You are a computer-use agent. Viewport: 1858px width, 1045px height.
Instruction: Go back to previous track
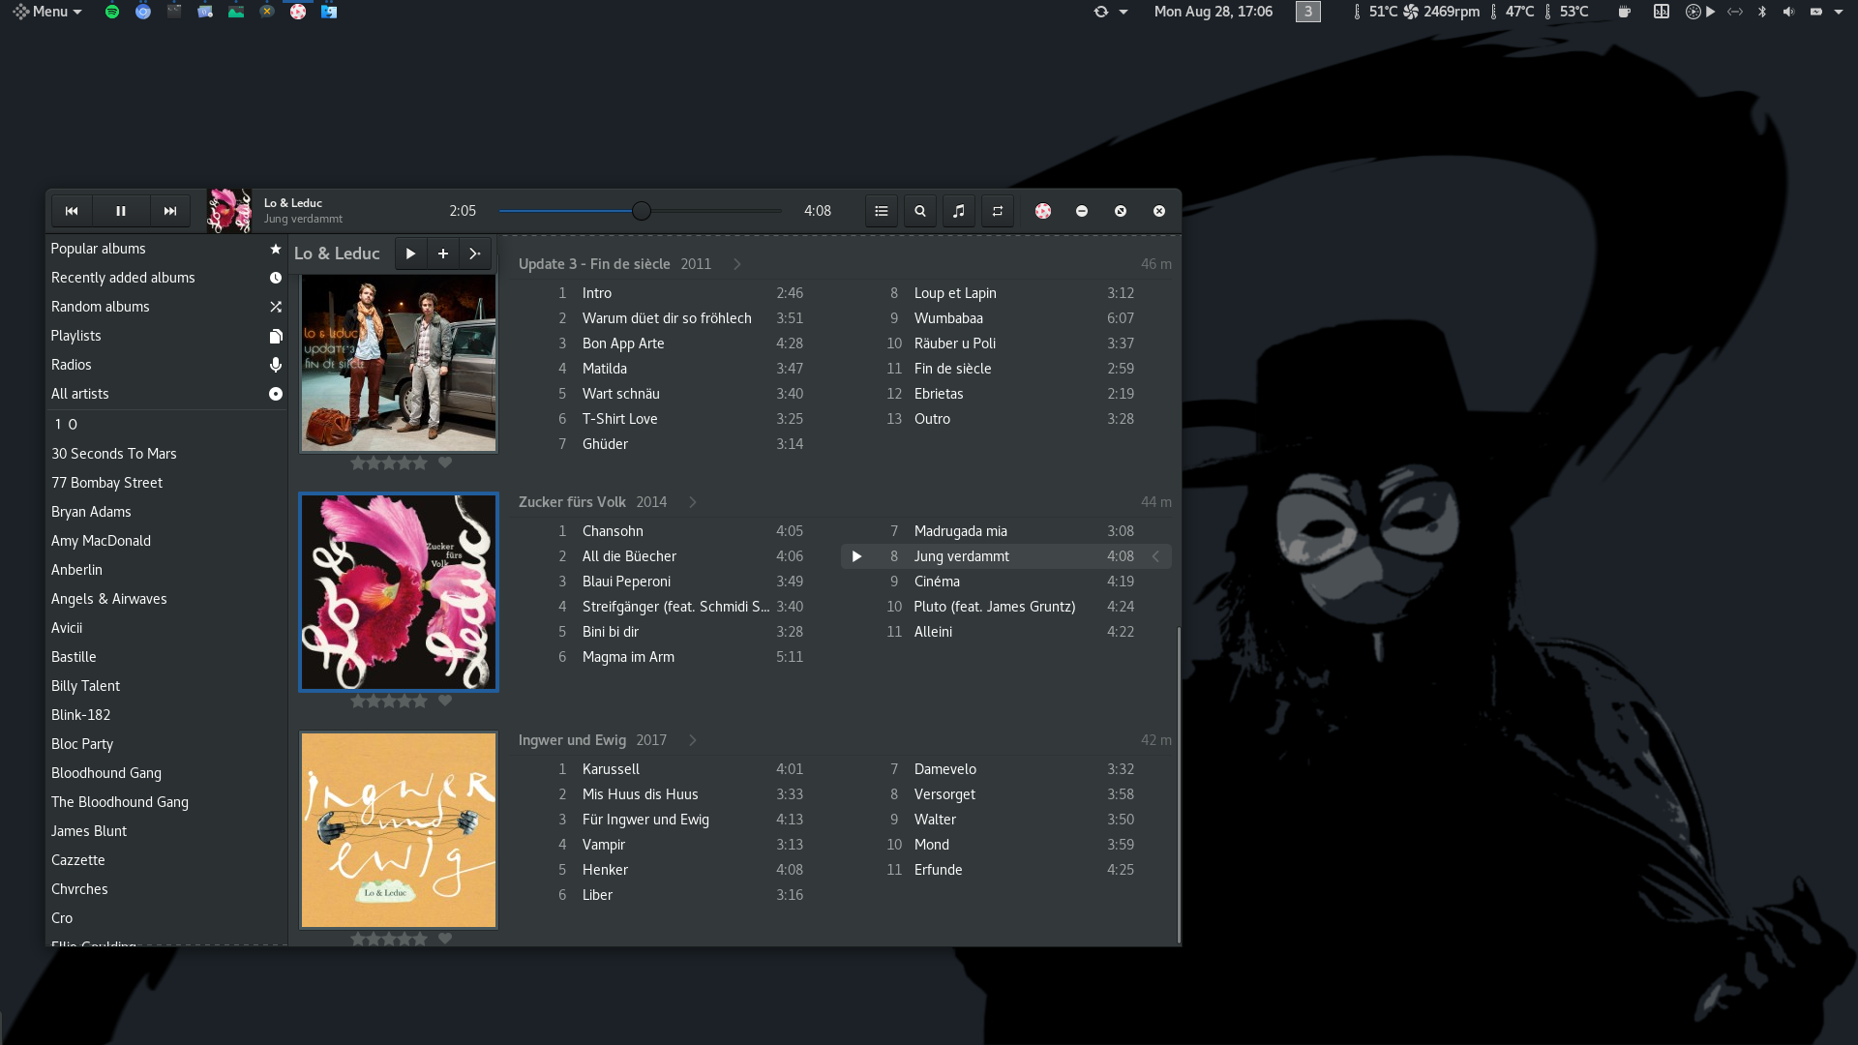72,211
